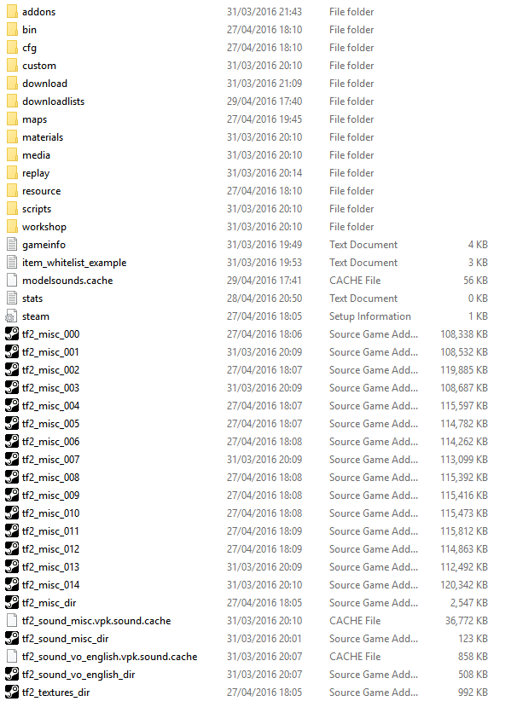
Task: Click the custom folder icon
Action: click(x=12, y=66)
